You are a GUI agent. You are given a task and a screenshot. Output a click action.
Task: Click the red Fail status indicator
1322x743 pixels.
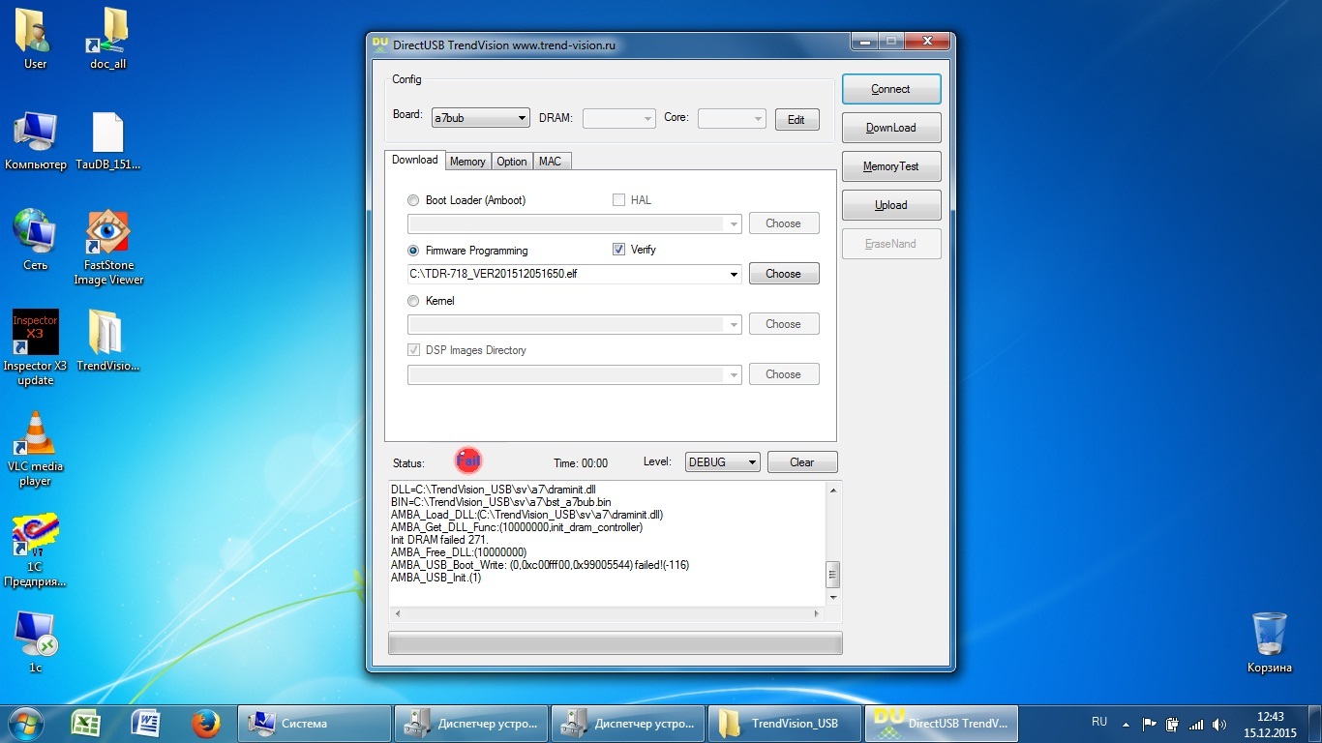pos(468,461)
